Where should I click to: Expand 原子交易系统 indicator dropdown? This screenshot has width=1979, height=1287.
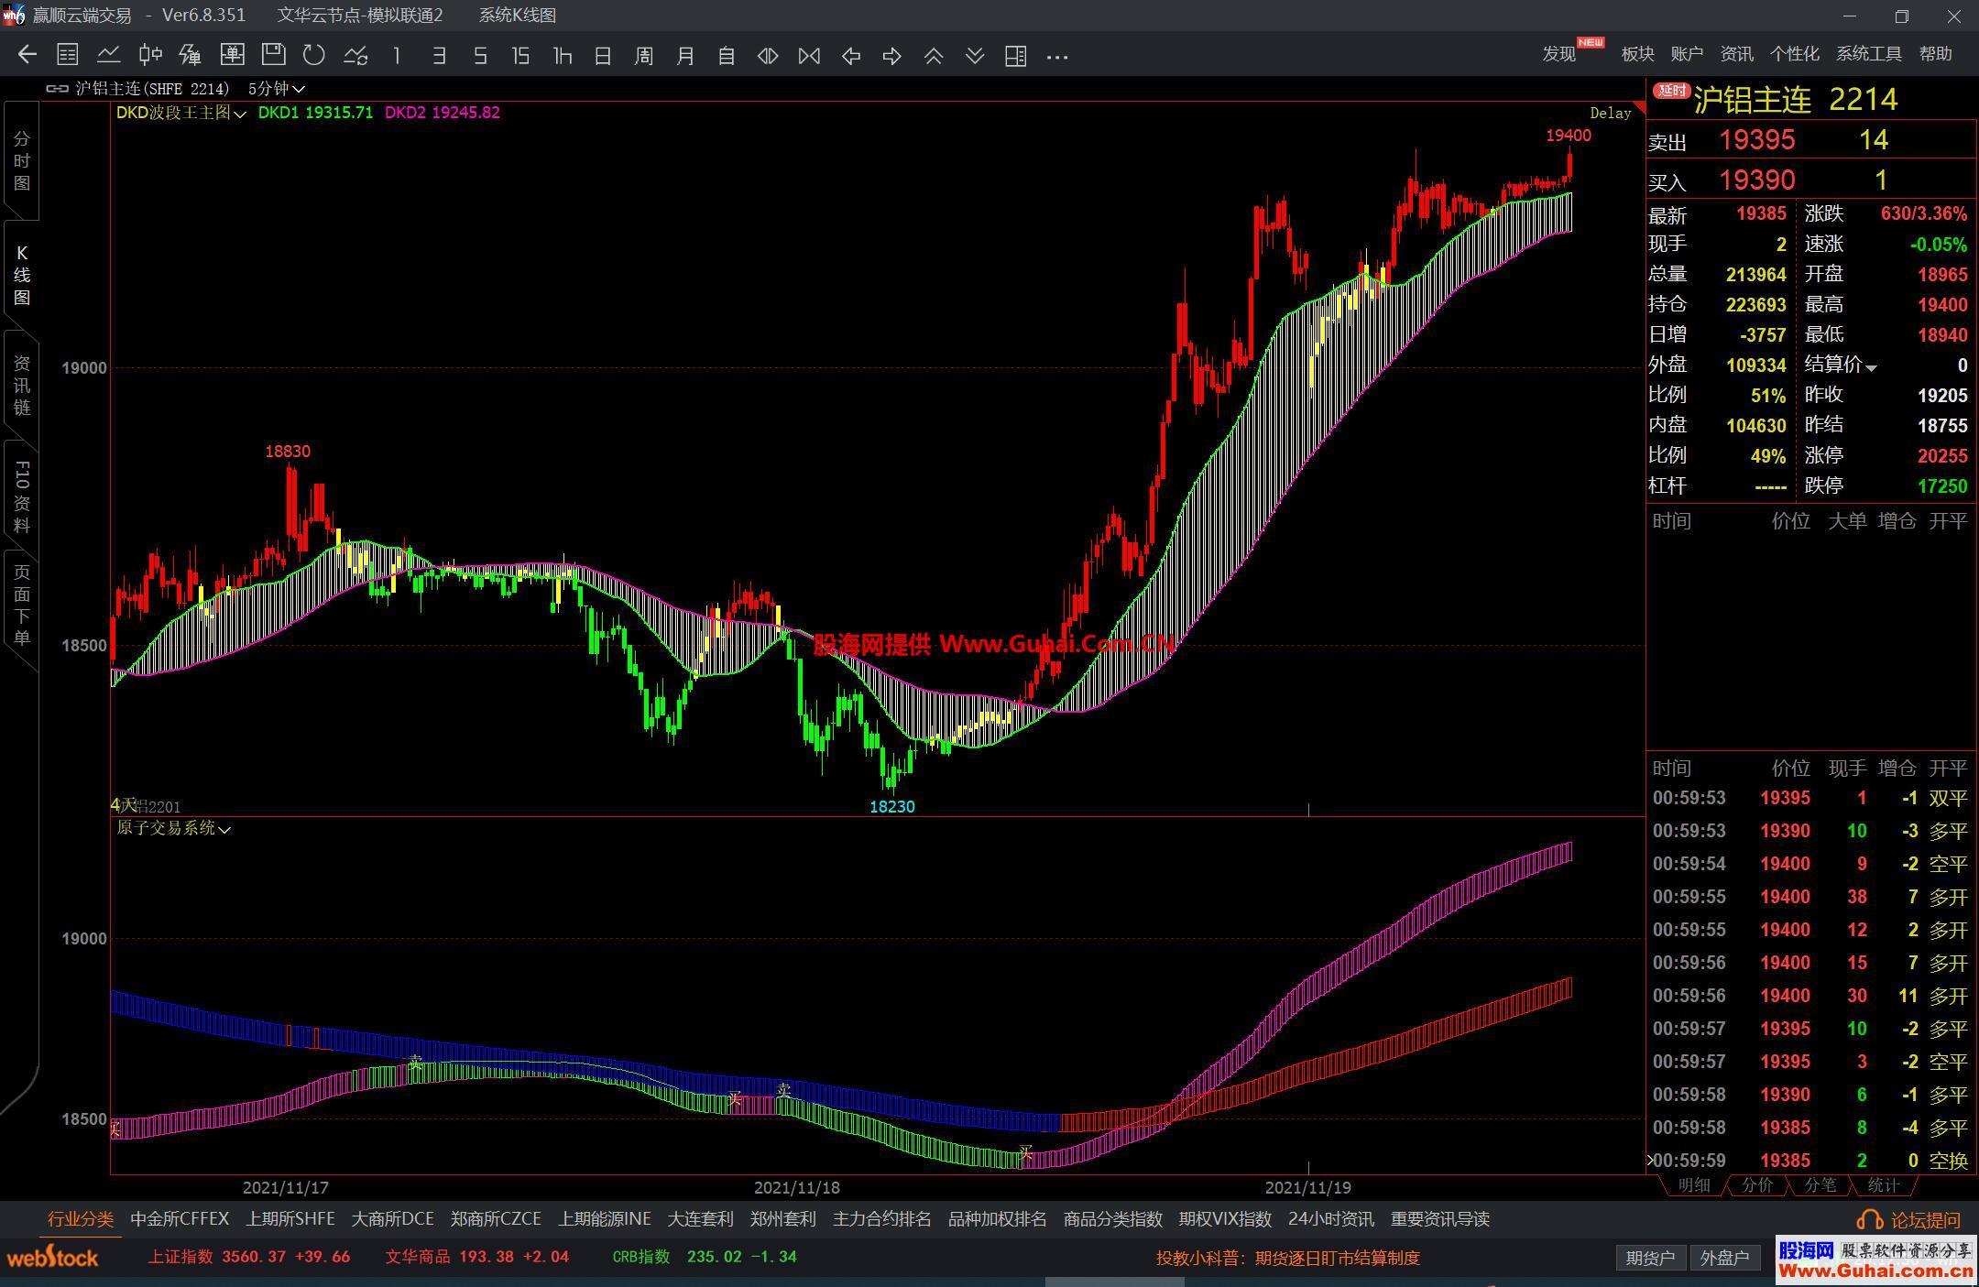pos(224,829)
